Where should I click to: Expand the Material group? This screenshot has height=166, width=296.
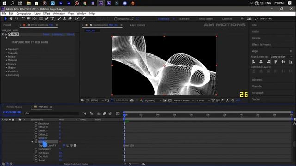tap(6, 60)
